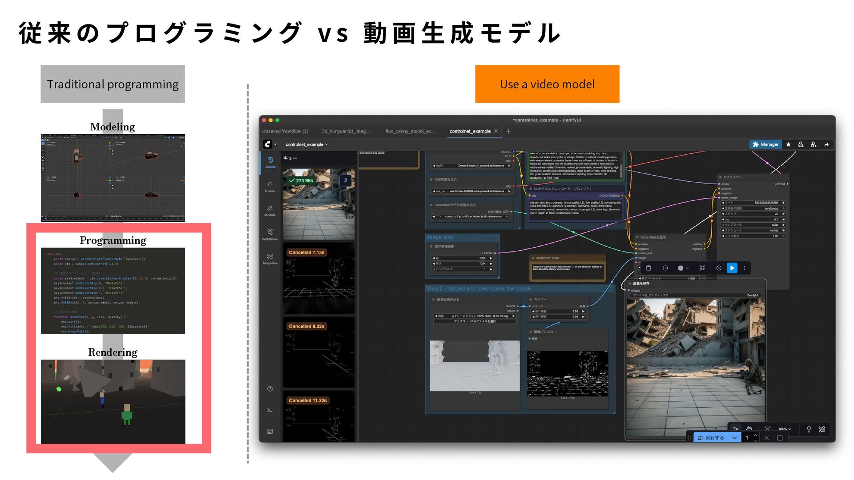Open the Nodes library sidebar
The width and height of the screenshot is (854, 480).
(270, 186)
